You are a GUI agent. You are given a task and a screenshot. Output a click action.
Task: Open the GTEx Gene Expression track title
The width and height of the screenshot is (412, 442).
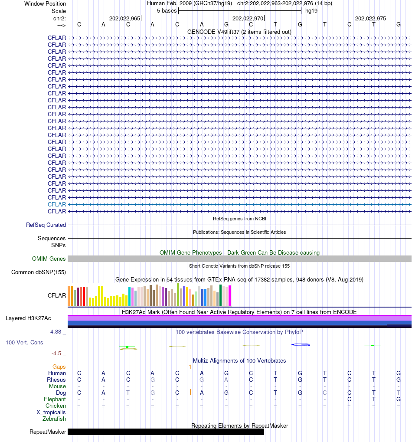(x=239, y=280)
